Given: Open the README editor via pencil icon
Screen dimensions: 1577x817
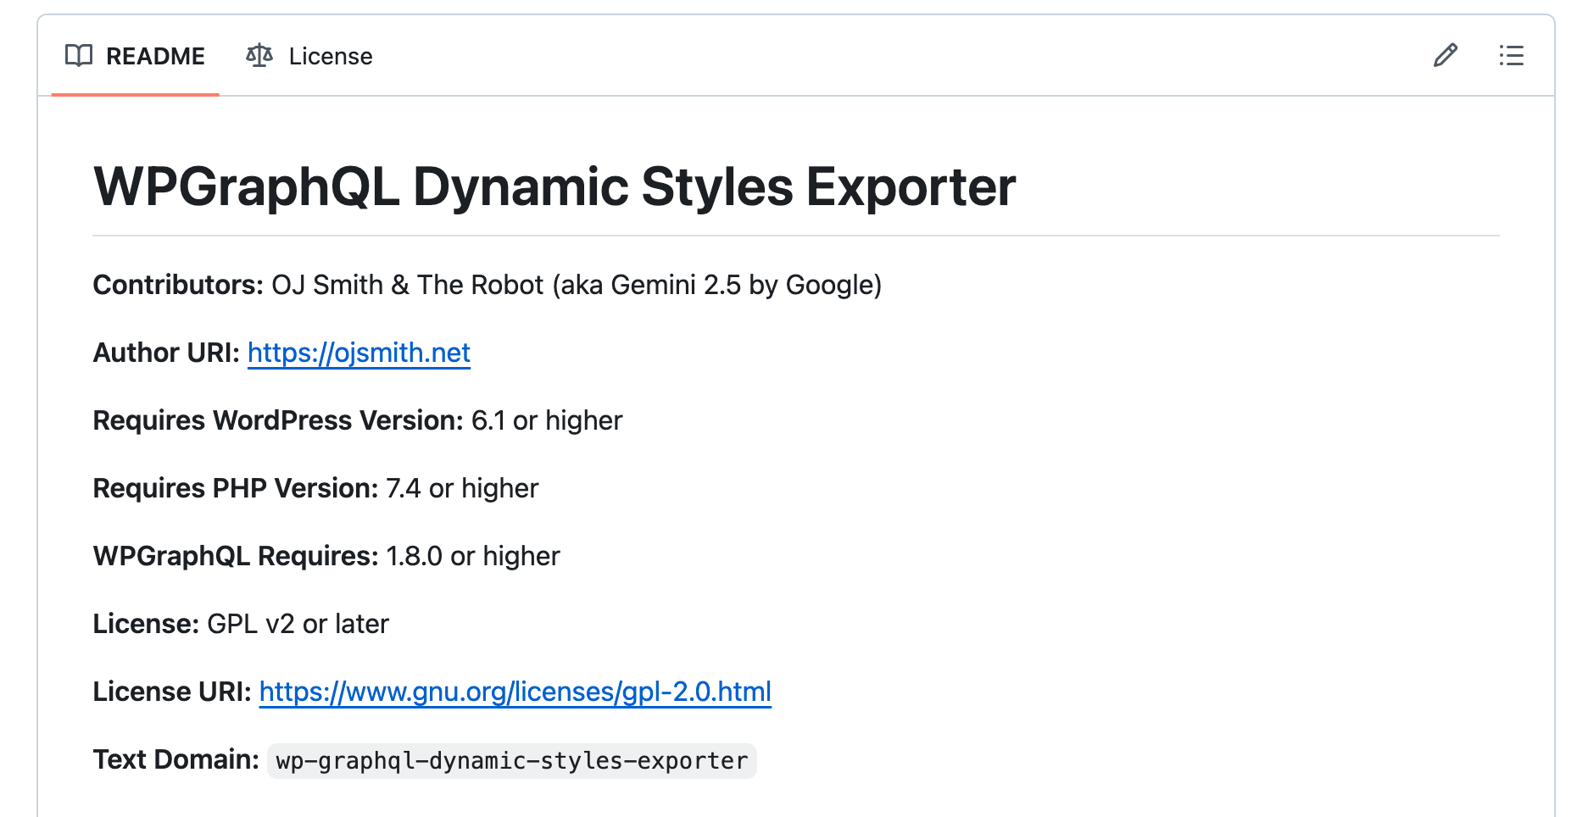Looking at the screenshot, I should (1445, 56).
